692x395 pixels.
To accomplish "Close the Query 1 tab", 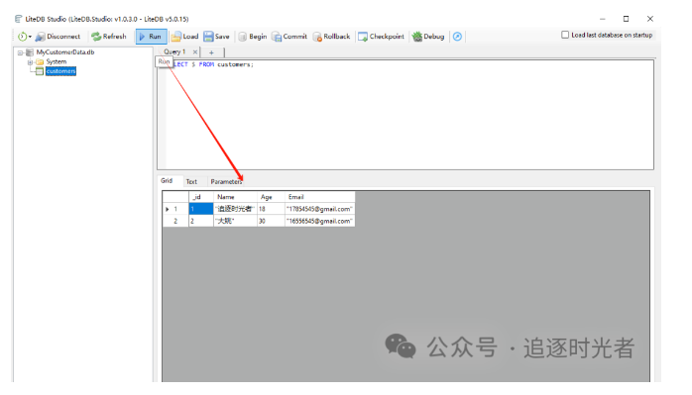I will 195,52.
